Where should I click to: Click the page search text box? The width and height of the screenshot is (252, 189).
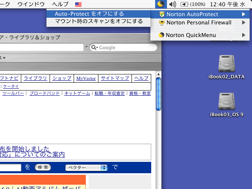[x=11, y=168]
